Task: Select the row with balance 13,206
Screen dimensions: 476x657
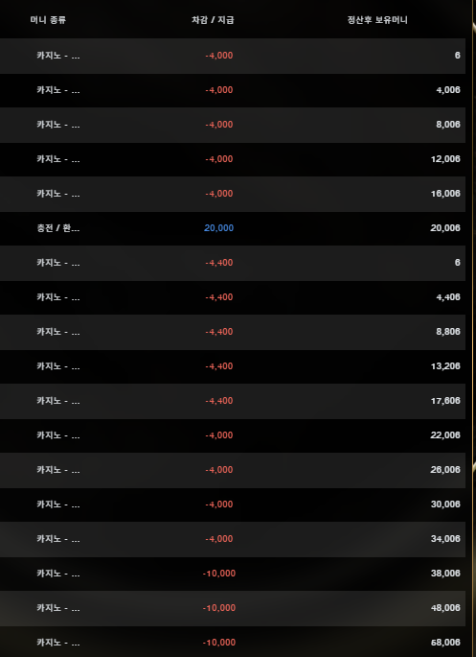Action: (x=233, y=366)
